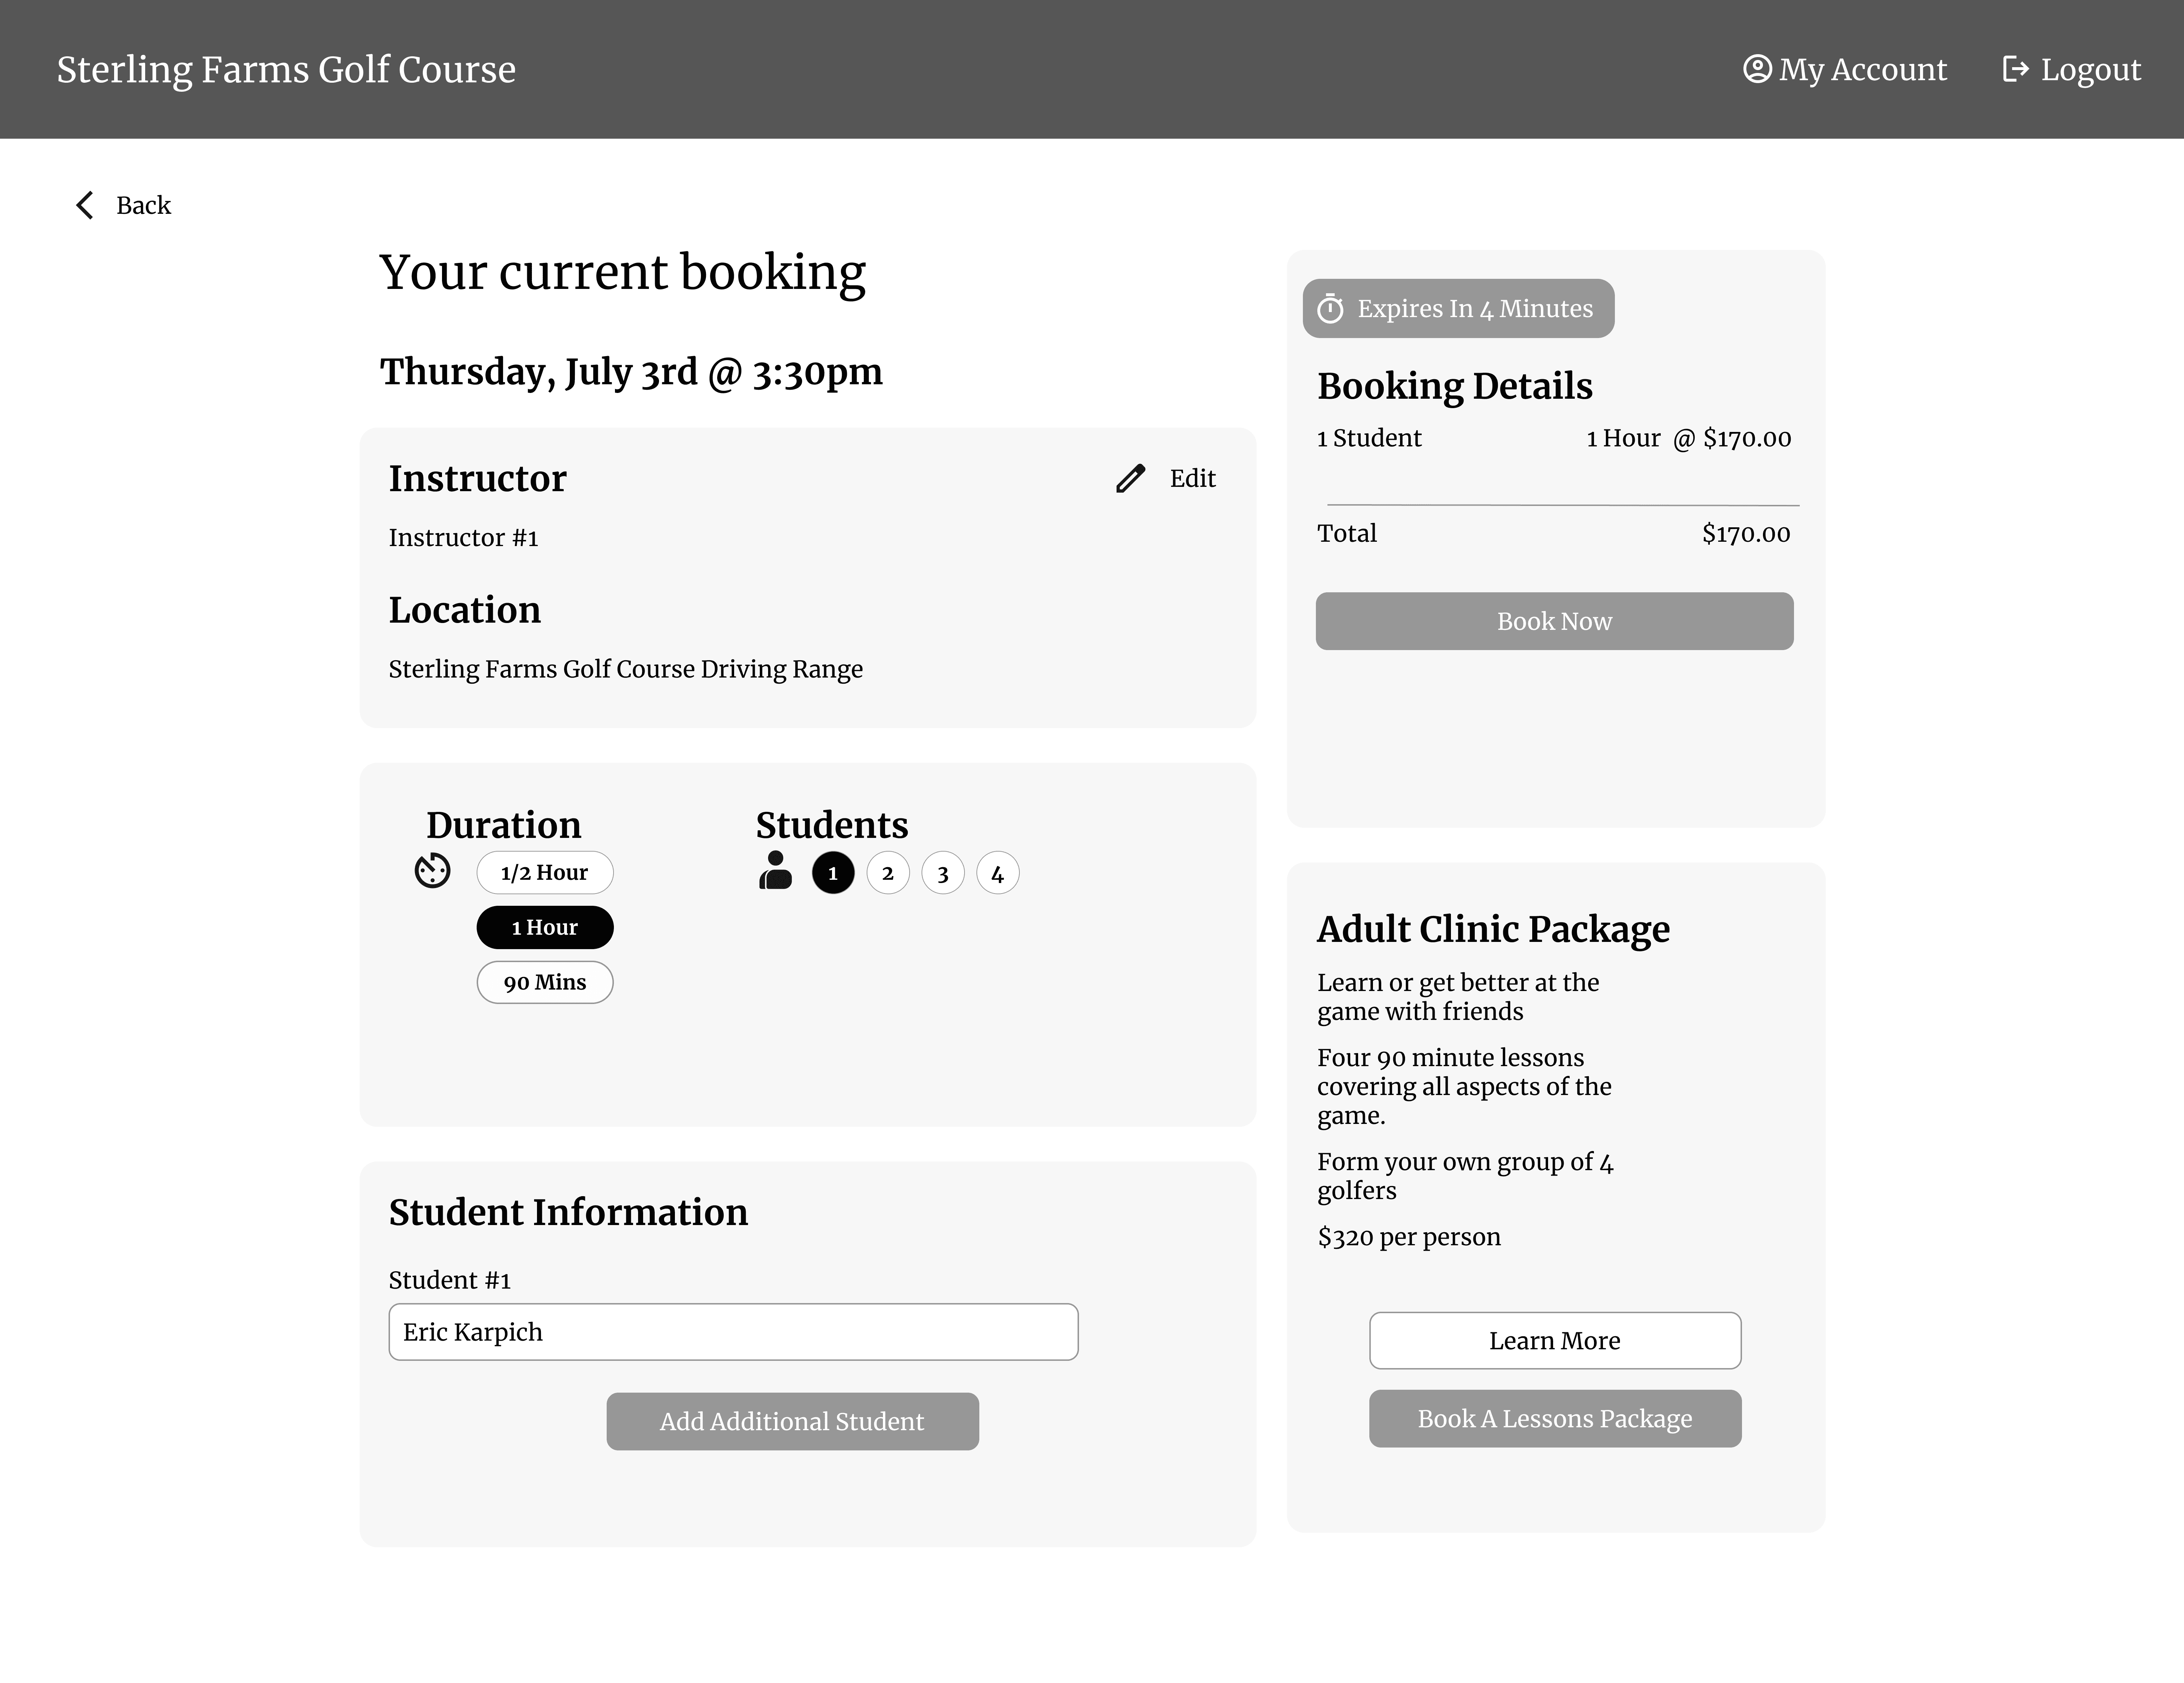
Task: Click the person icon beside Students
Action: [776, 871]
